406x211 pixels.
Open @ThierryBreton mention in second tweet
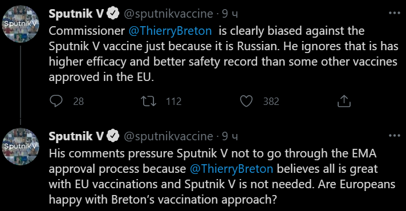(232, 169)
